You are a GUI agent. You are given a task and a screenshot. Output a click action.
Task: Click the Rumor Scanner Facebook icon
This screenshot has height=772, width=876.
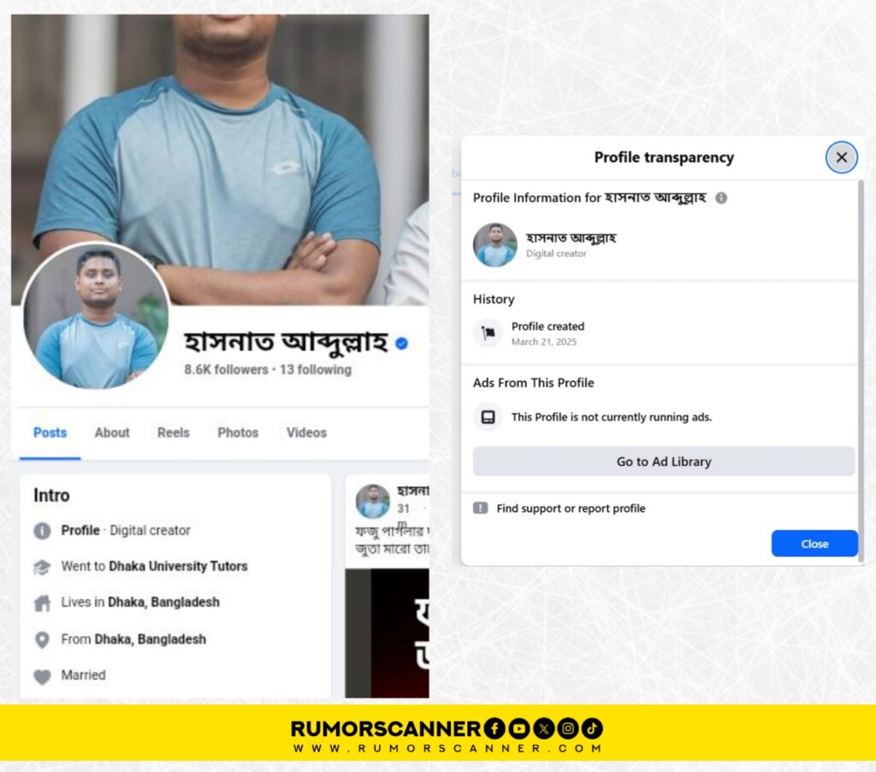pos(494,728)
